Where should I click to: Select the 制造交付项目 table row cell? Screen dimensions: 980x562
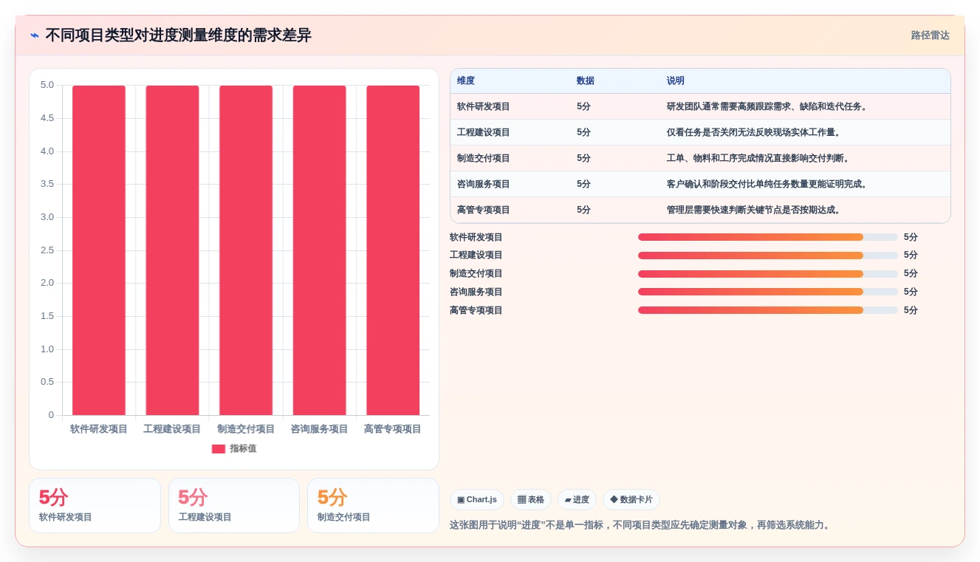484,158
